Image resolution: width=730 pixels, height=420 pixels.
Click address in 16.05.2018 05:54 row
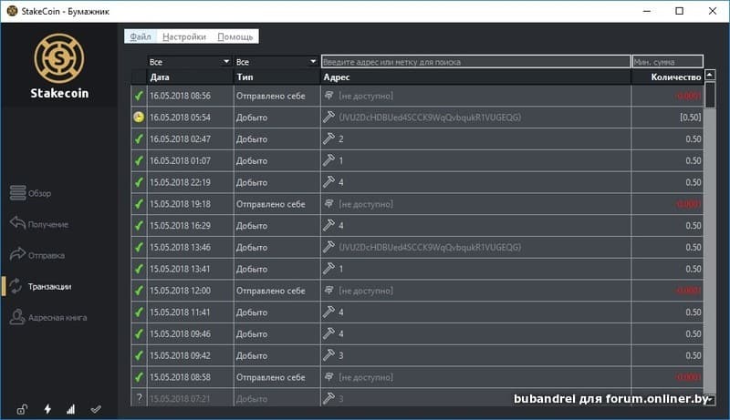(430, 118)
